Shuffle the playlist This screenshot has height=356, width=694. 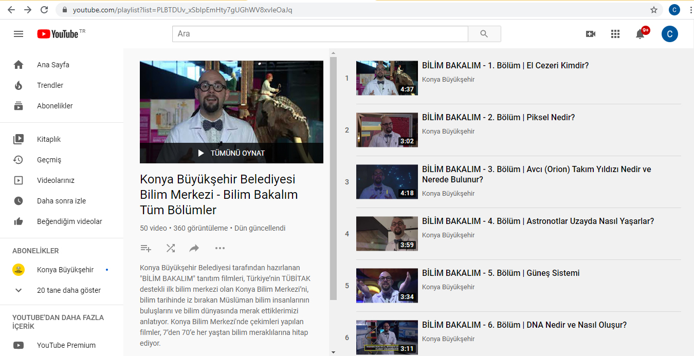171,248
